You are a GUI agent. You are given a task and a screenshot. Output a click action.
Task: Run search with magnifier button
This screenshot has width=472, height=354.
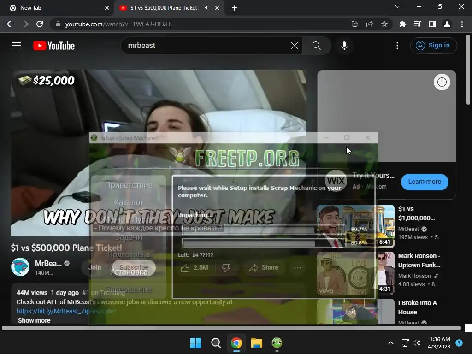(x=316, y=46)
